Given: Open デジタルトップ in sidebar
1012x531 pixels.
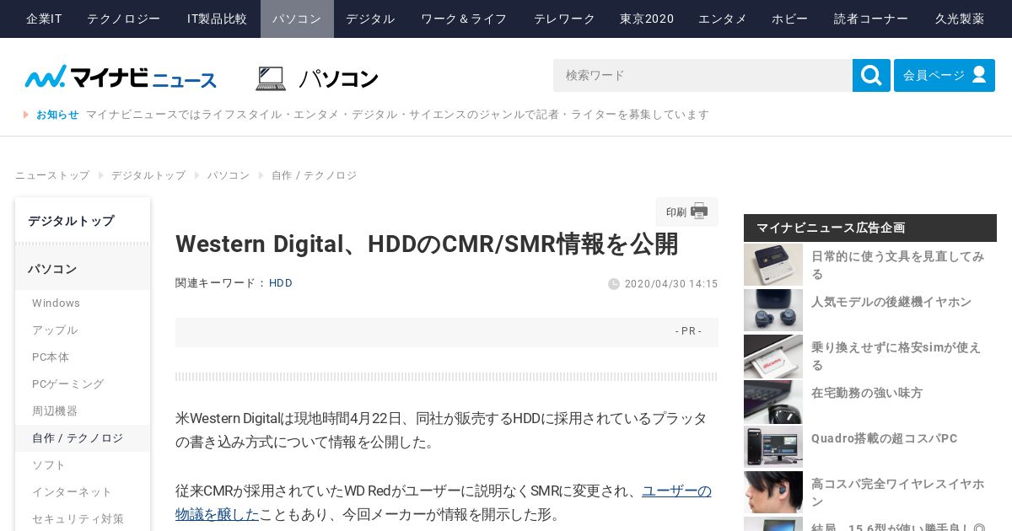Looking at the screenshot, I should tap(83, 221).
